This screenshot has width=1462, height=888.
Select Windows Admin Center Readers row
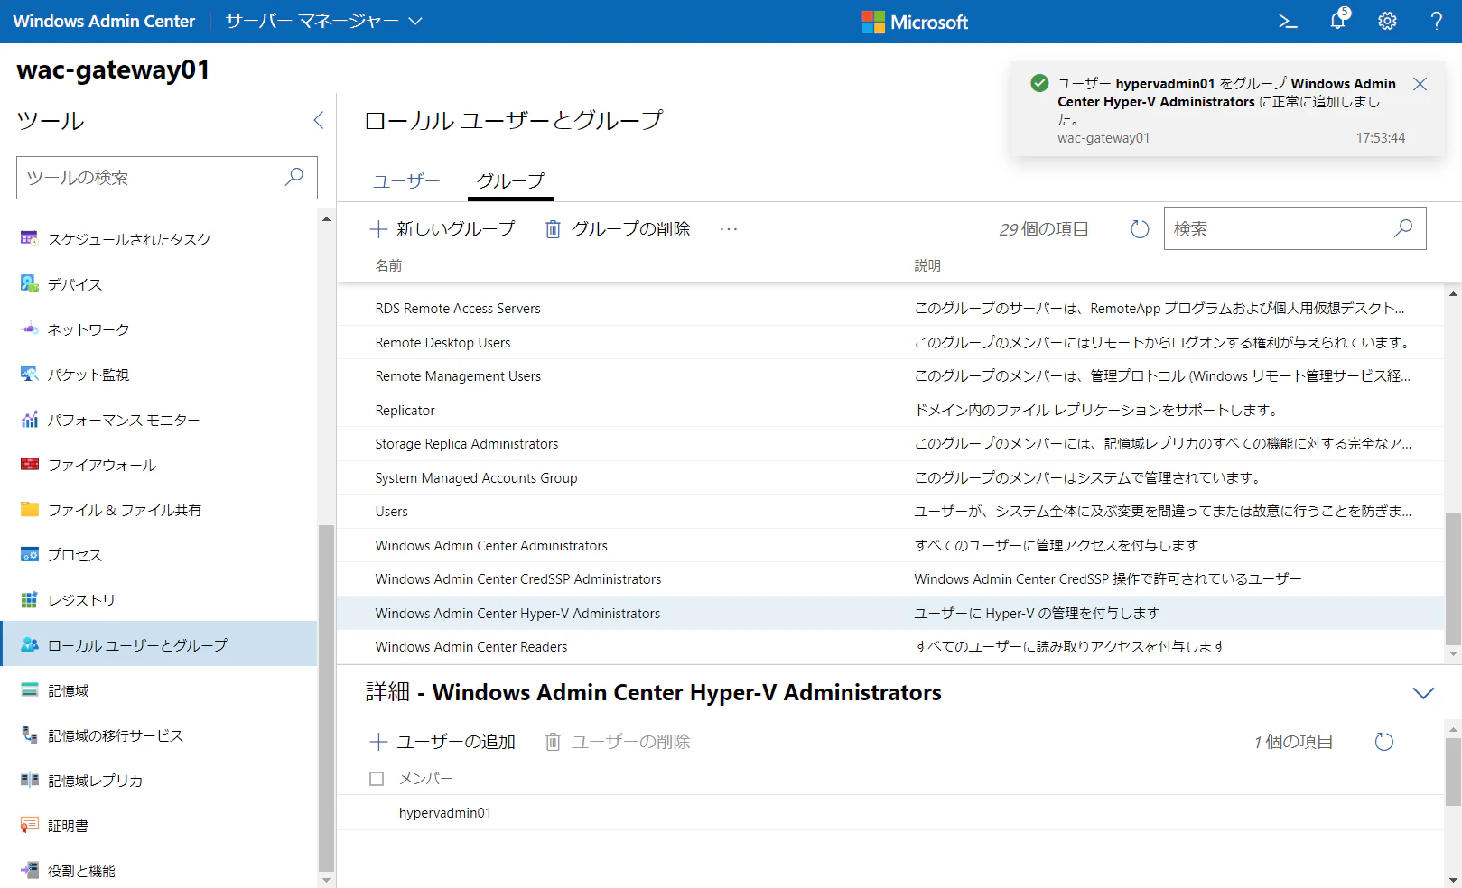click(890, 647)
